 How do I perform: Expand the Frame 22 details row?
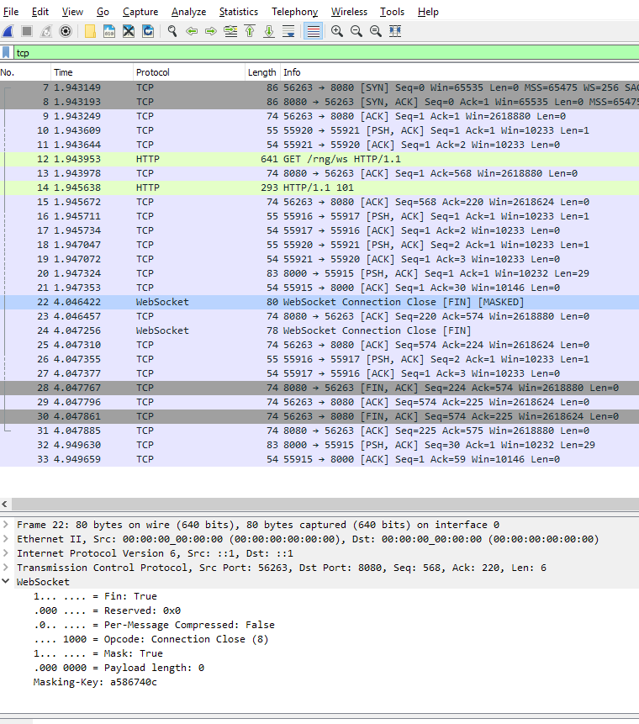pos(6,525)
